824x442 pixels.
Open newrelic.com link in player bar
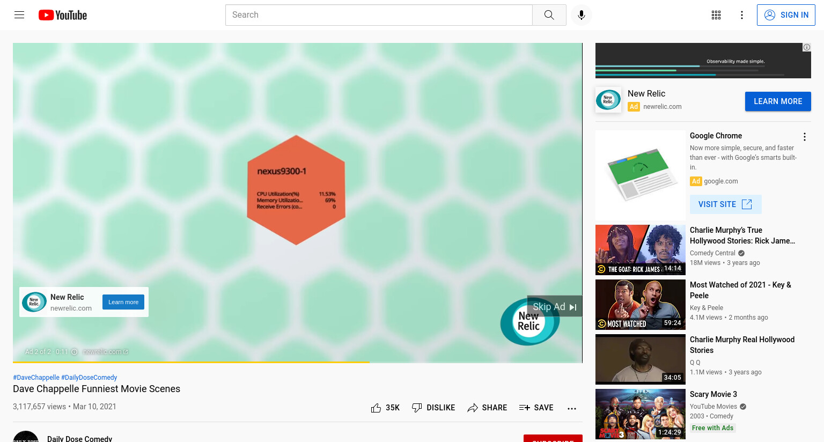[x=106, y=352]
